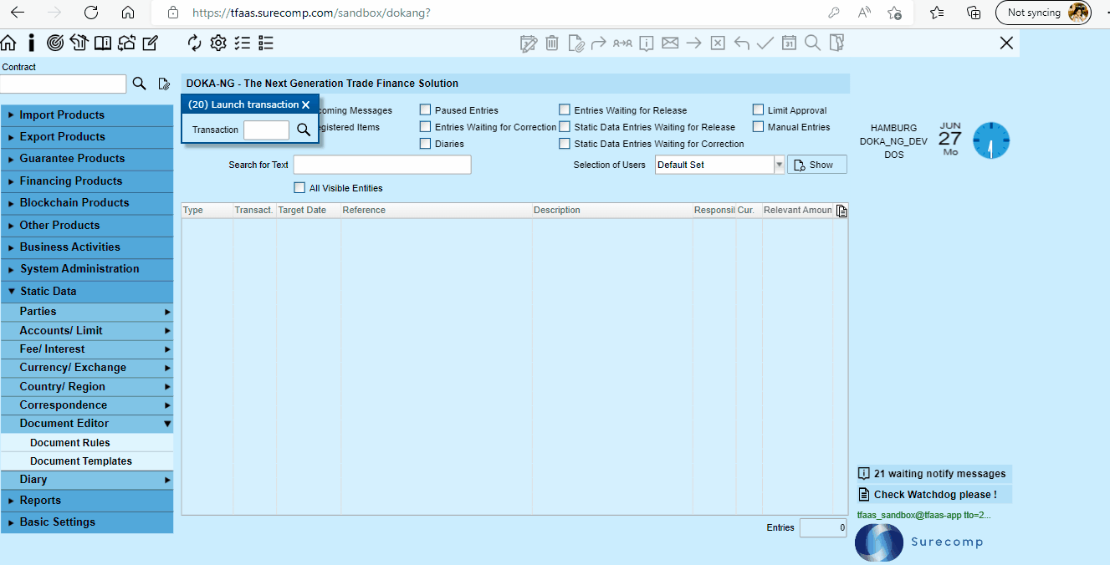
Task: Expand the Export Products section
Action: [87, 137]
